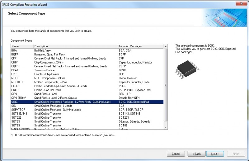The image size is (249, 161).
Task: Select the MELF row
Action: click(87, 78)
